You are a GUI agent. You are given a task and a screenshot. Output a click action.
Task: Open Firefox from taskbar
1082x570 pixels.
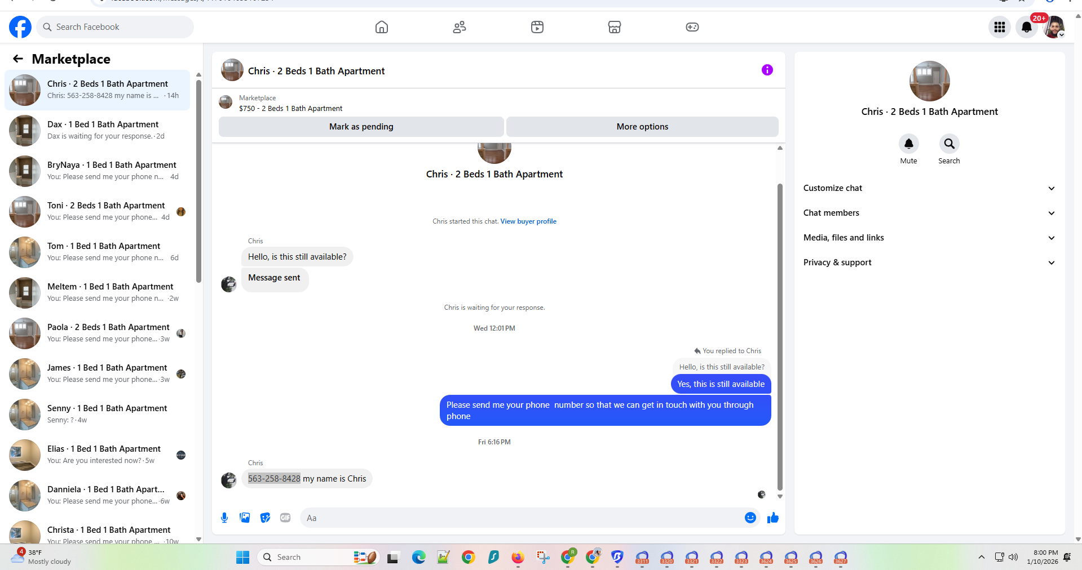518,557
